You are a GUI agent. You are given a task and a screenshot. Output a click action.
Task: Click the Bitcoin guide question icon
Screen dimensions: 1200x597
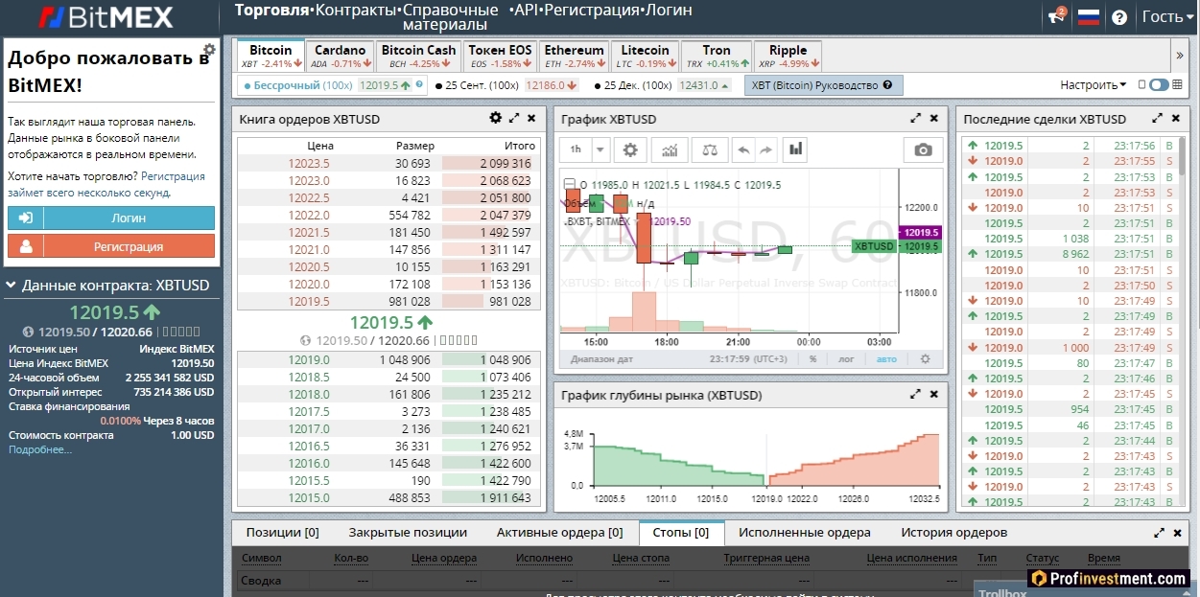pyautogui.click(x=887, y=85)
